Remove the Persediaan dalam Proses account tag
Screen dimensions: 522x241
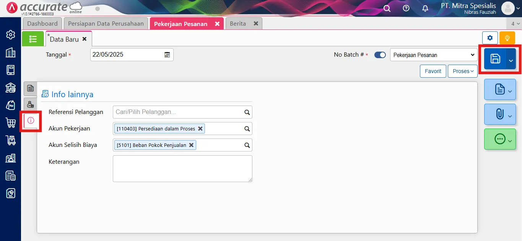(x=200, y=129)
